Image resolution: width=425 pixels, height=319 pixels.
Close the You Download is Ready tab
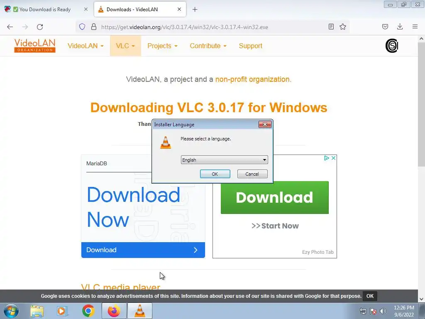tap(86, 9)
